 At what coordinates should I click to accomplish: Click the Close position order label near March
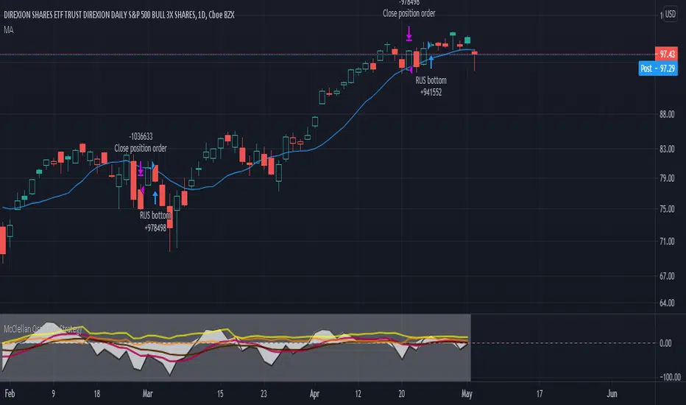tap(141, 148)
